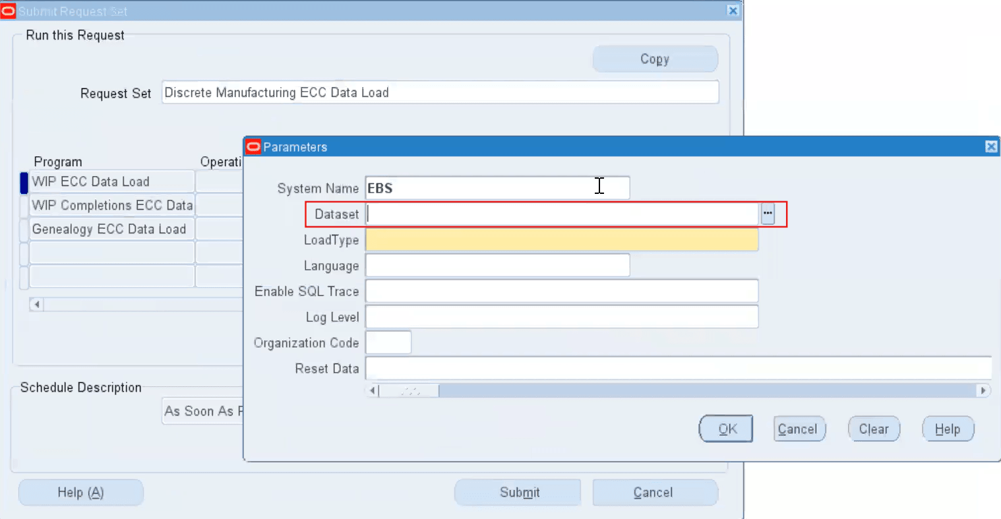This screenshot has height=519, width=1001.
Task: Click Parameters scrollbar left arrow
Action: pos(373,390)
